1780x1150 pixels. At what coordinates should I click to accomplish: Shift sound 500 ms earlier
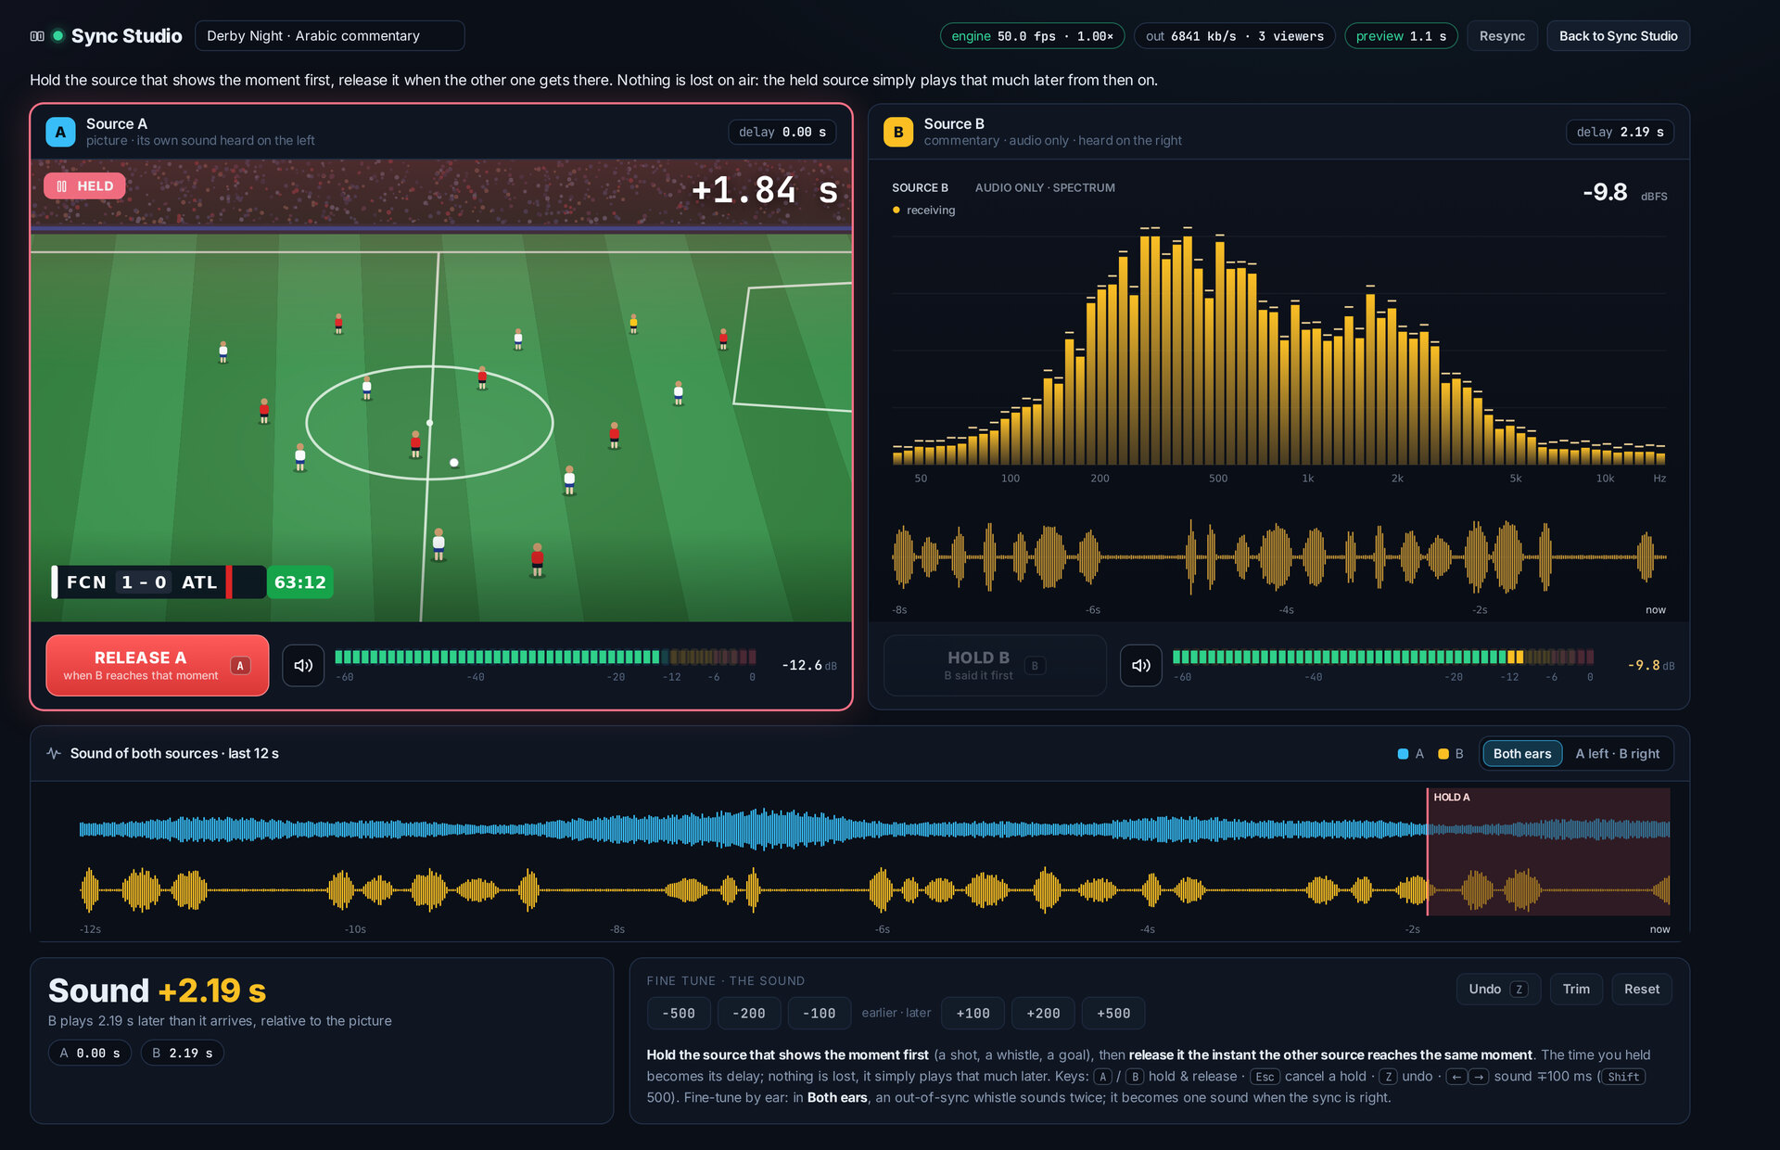click(x=679, y=1014)
